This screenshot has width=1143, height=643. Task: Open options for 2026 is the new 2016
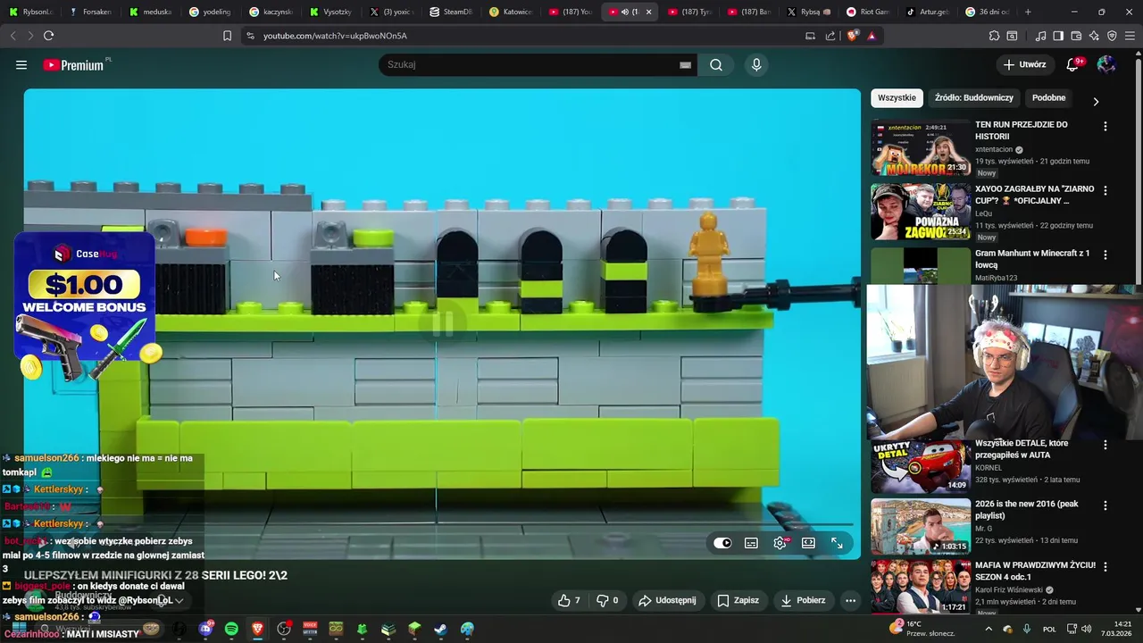1105,505
